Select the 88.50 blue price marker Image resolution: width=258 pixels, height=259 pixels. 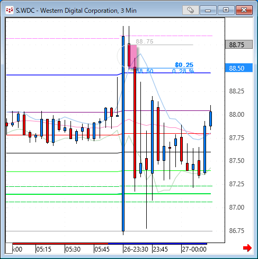pyautogui.click(x=239, y=68)
